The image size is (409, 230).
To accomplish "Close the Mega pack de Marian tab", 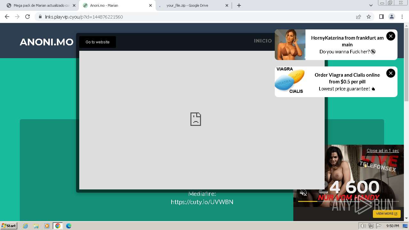I will click(74, 5).
